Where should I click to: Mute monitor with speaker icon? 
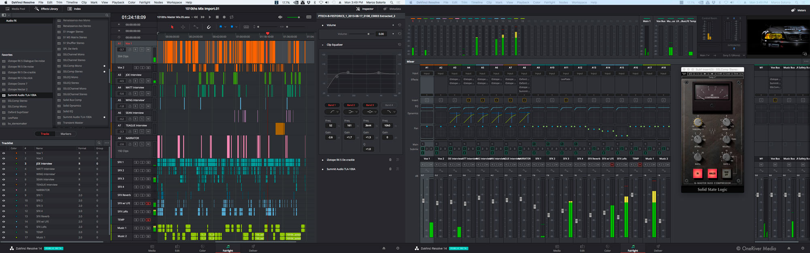click(280, 17)
